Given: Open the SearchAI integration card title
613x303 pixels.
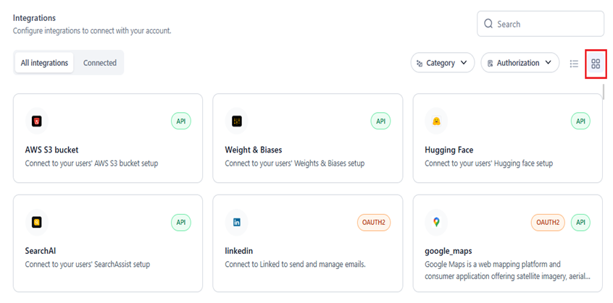Looking at the screenshot, I should [x=41, y=251].
